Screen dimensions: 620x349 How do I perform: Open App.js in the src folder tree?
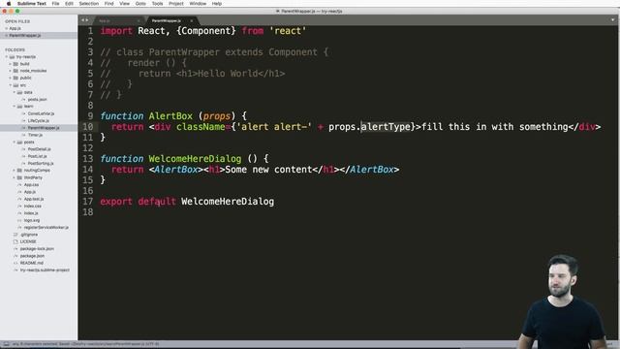tap(30, 192)
